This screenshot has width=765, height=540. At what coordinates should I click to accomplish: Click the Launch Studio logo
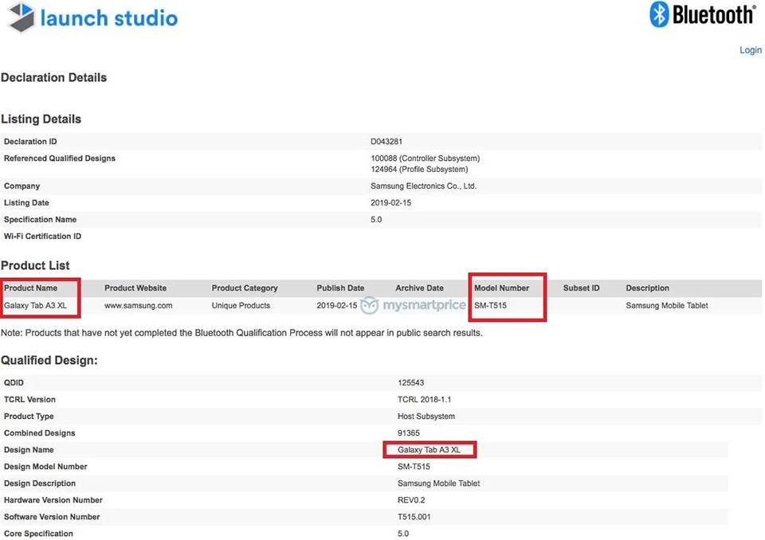click(x=92, y=18)
